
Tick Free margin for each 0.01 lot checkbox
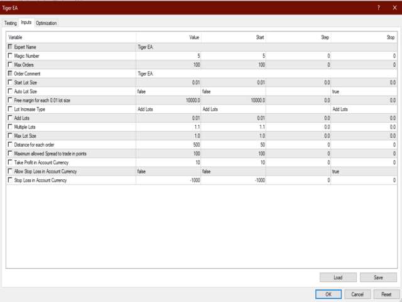pos(10,100)
